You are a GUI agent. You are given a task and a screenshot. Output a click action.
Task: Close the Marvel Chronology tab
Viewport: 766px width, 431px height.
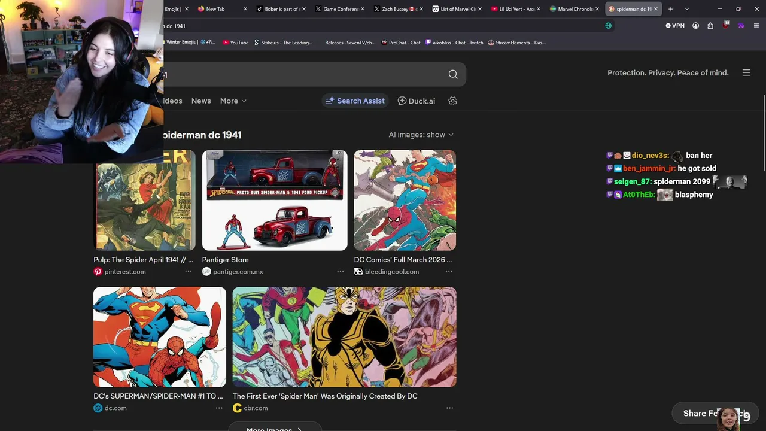coord(597,9)
